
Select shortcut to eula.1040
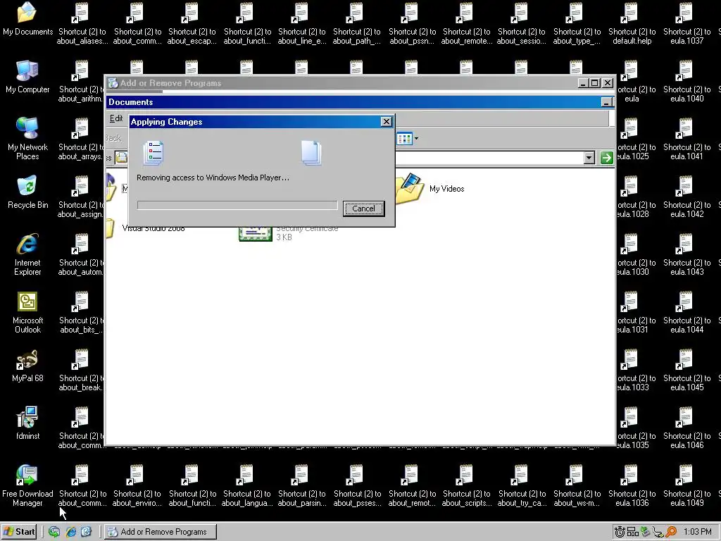tap(686, 82)
